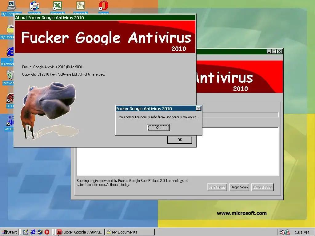Click the network connection tray icon

click(x=288, y=232)
